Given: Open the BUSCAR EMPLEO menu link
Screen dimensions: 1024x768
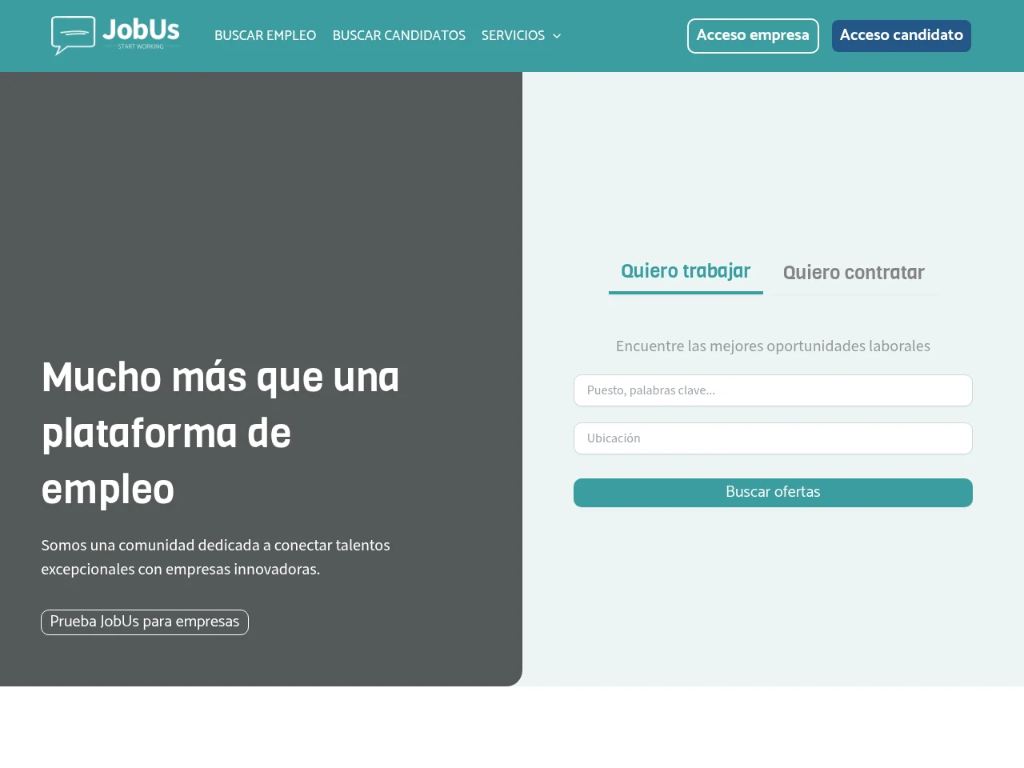Looking at the screenshot, I should click(x=265, y=36).
